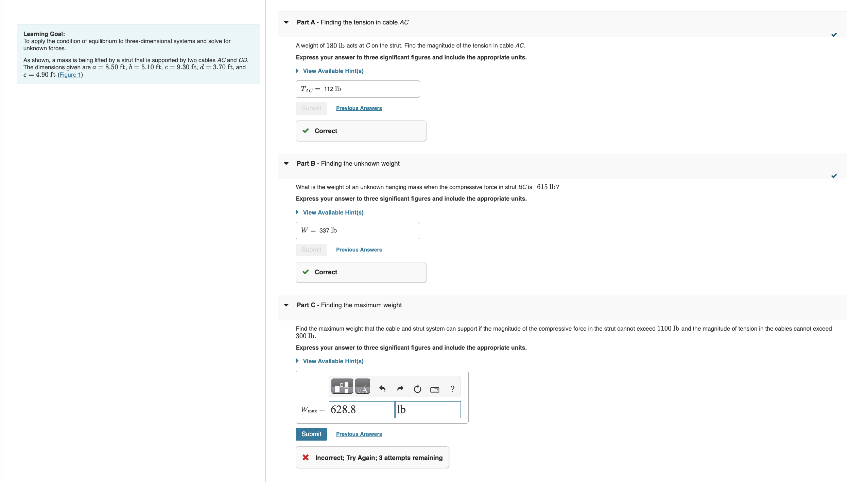The height and width of the screenshot is (482, 867).
Task: Open the Figure 1 link
Action: click(x=70, y=75)
